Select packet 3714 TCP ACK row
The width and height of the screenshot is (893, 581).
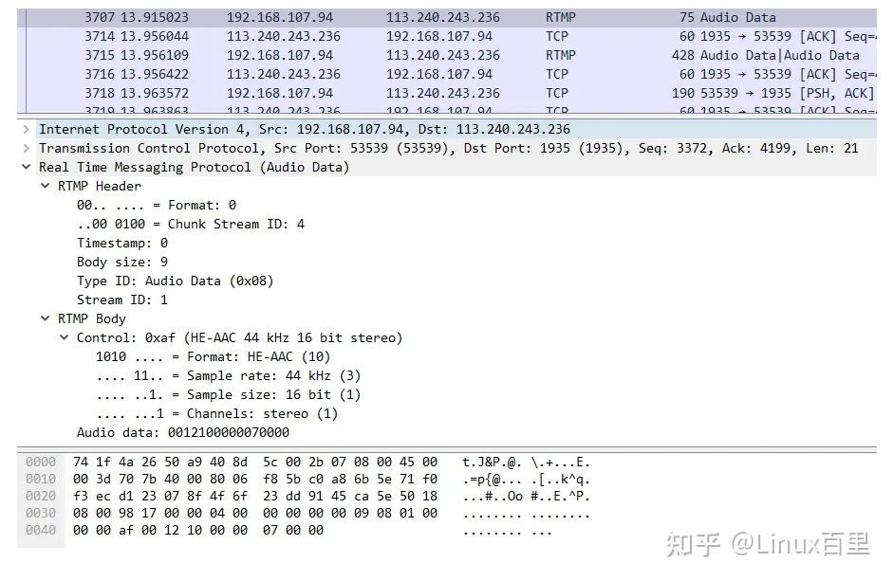(380, 36)
